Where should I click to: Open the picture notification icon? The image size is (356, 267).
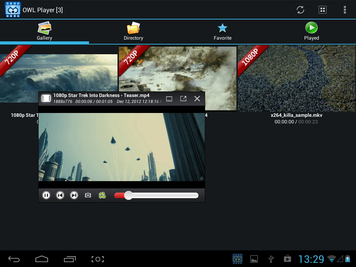(254, 259)
